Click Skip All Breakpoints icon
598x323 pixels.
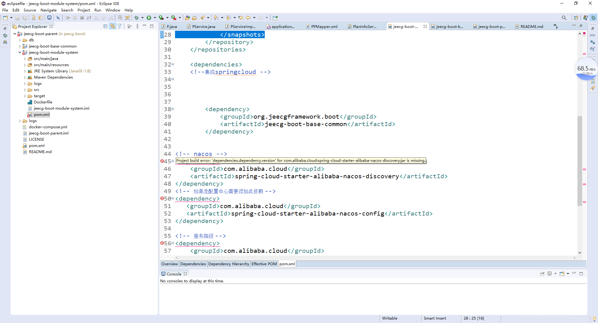58,18
